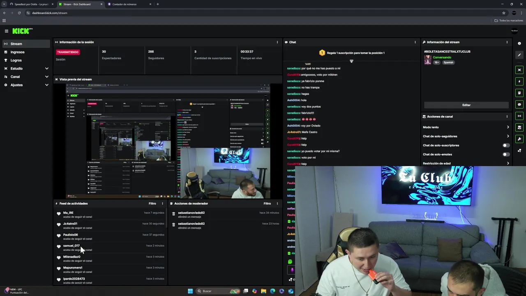526x296 pixels.
Task: Go to Stream in the sidebar
Action: tap(25, 44)
